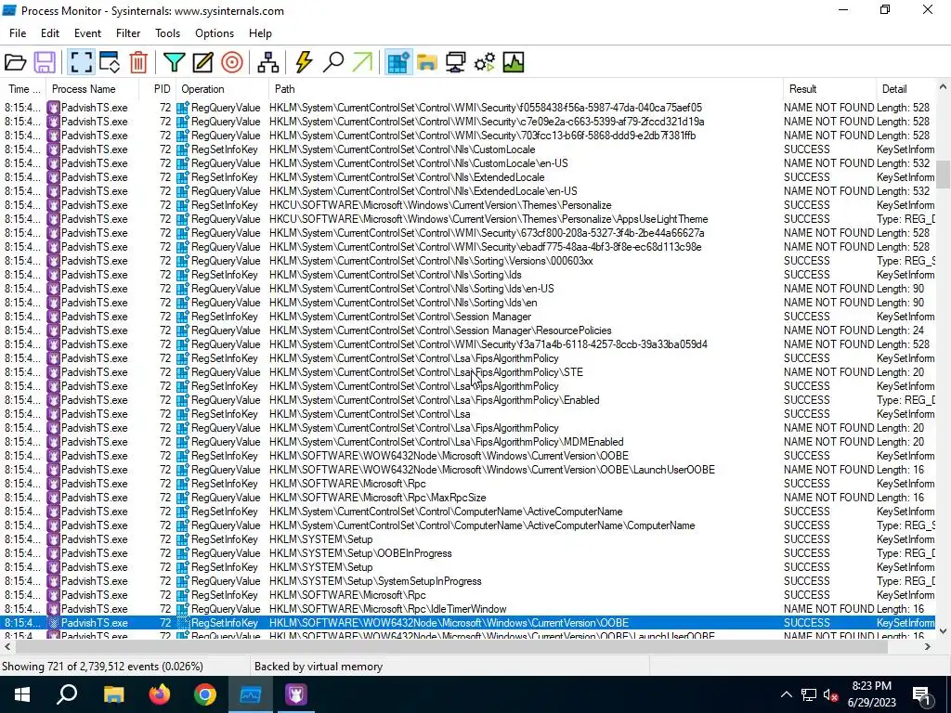Screen dimensions: 951x713
Task: Open the Tools menu
Action: click(167, 33)
